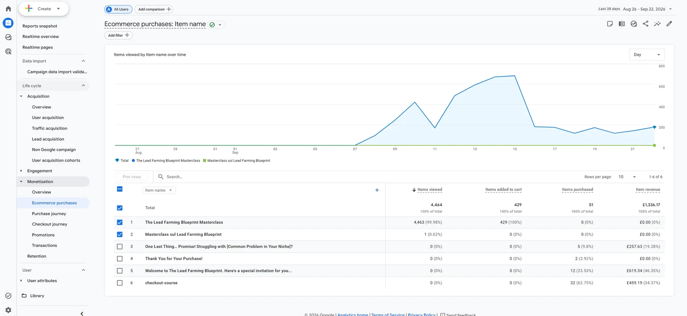
Task: Open Realtime overview report
Action: tap(41, 37)
